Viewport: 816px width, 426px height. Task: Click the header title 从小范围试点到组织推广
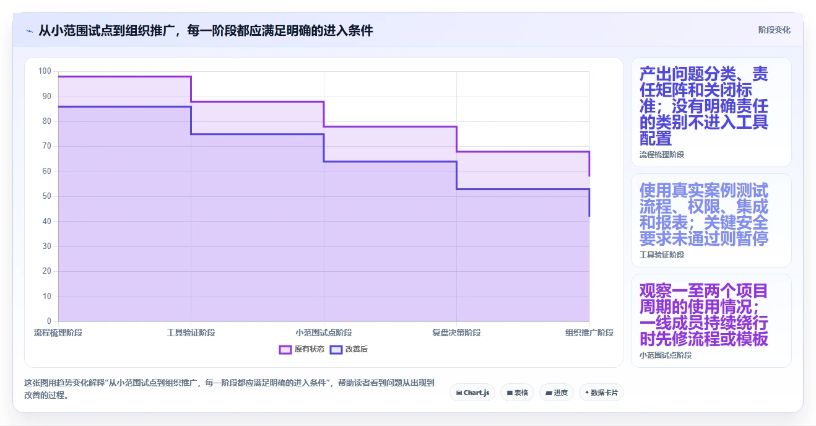tap(206, 30)
